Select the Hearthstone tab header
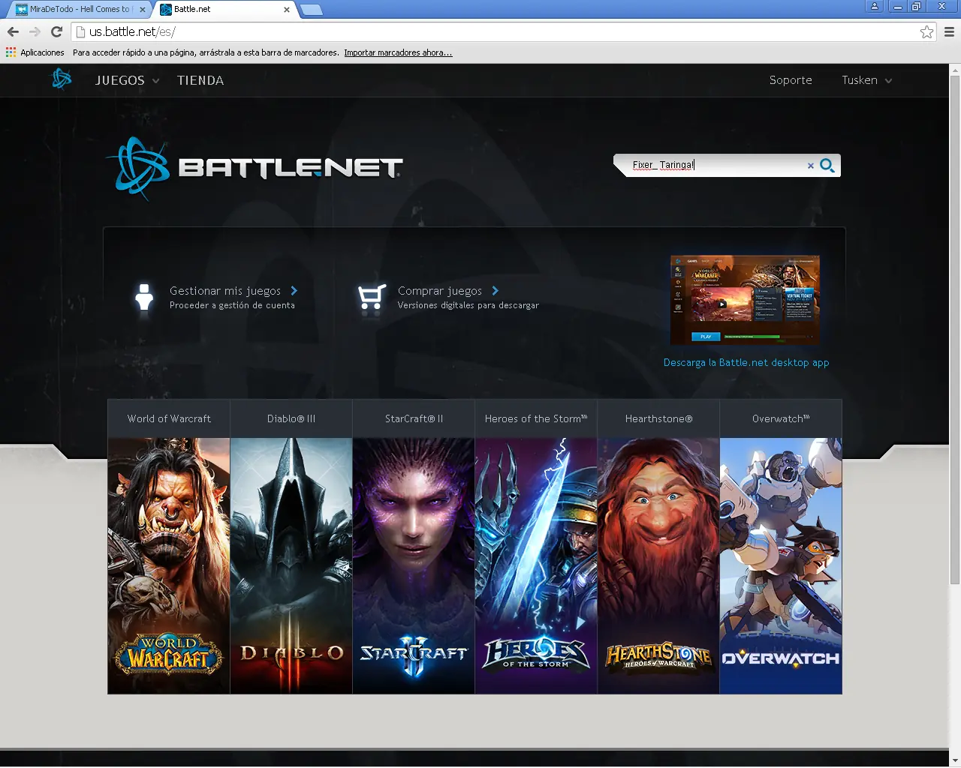The height and width of the screenshot is (768, 961). [x=658, y=418]
